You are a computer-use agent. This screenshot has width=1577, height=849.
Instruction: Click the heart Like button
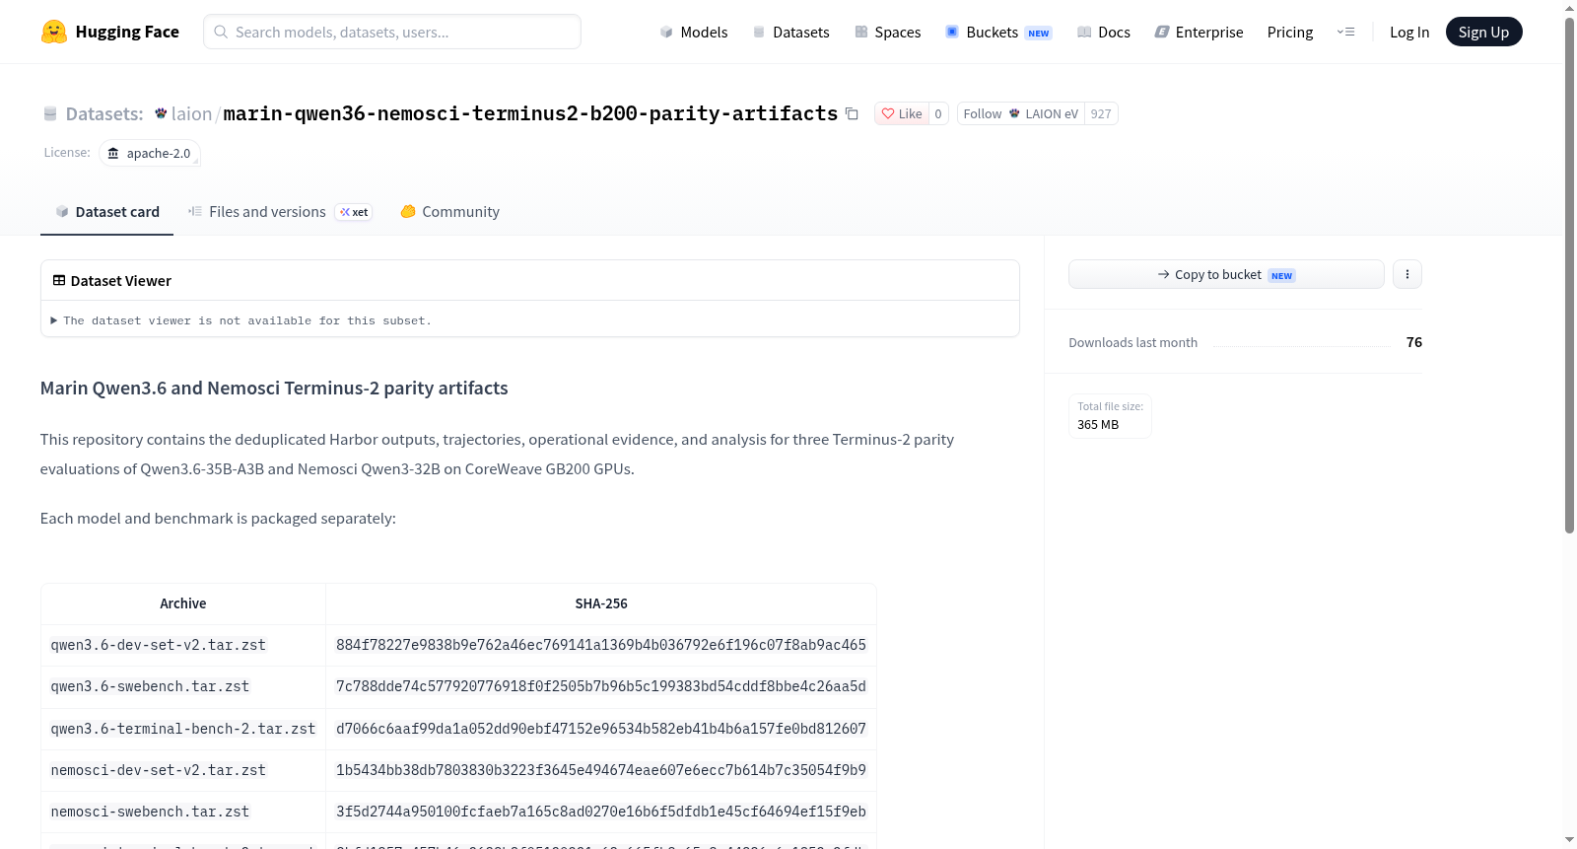point(902,113)
